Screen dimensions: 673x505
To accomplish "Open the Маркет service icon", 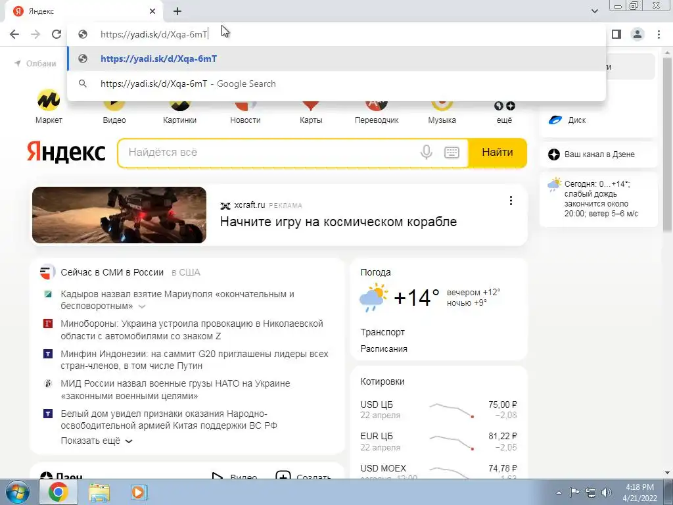I will tap(49, 106).
